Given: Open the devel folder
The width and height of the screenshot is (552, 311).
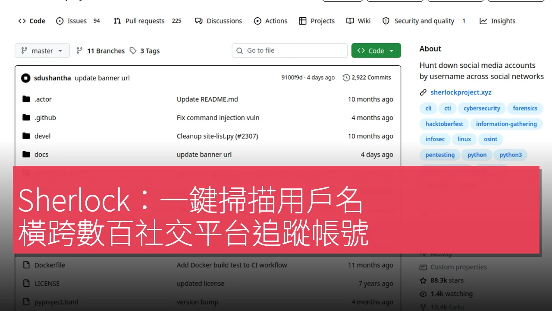Looking at the screenshot, I should [x=43, y=136].
